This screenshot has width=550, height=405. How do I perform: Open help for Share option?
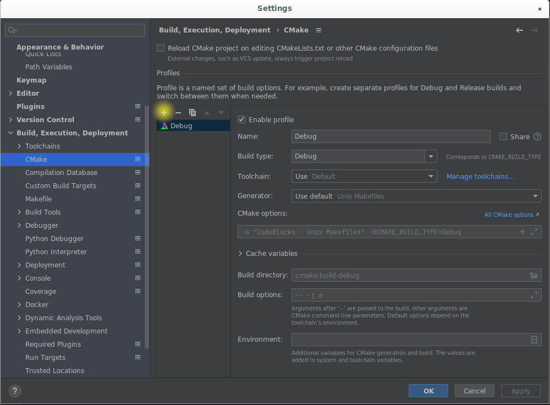click(x=537, y=137)
